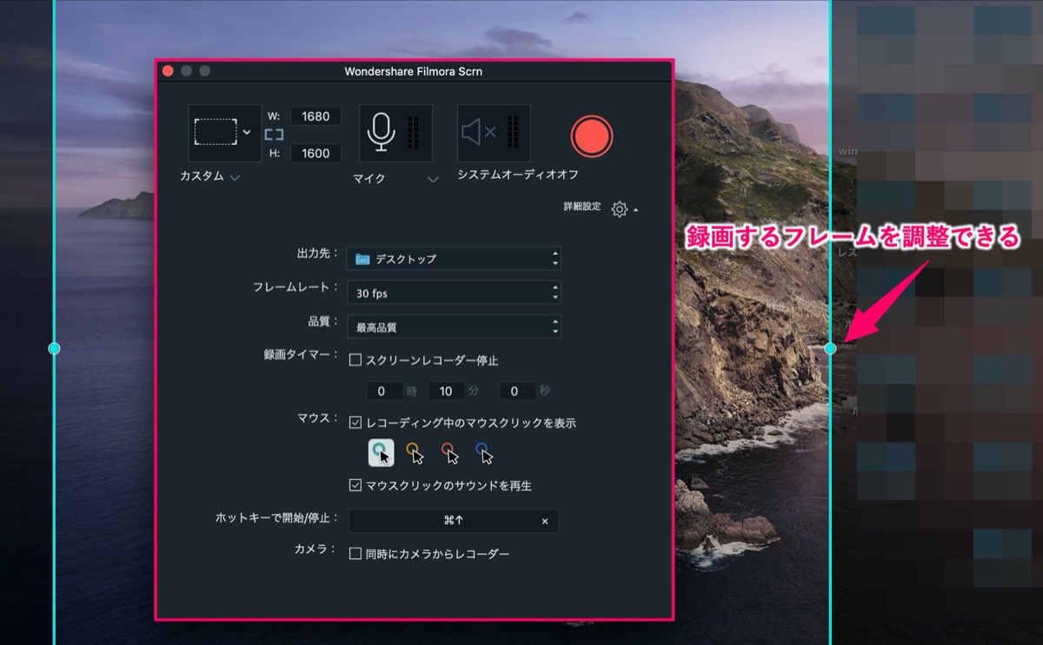Screen dimensions: 1043x645
Task: Collapse the 詳細設定 section arrow
Action: tap(635, 210)
